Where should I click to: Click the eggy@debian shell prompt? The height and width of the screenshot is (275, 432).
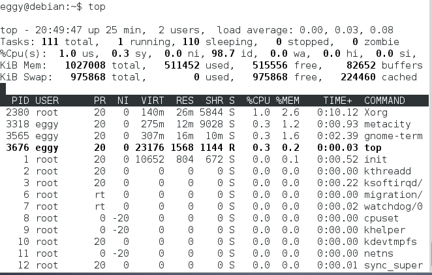[x=40, y=7]
